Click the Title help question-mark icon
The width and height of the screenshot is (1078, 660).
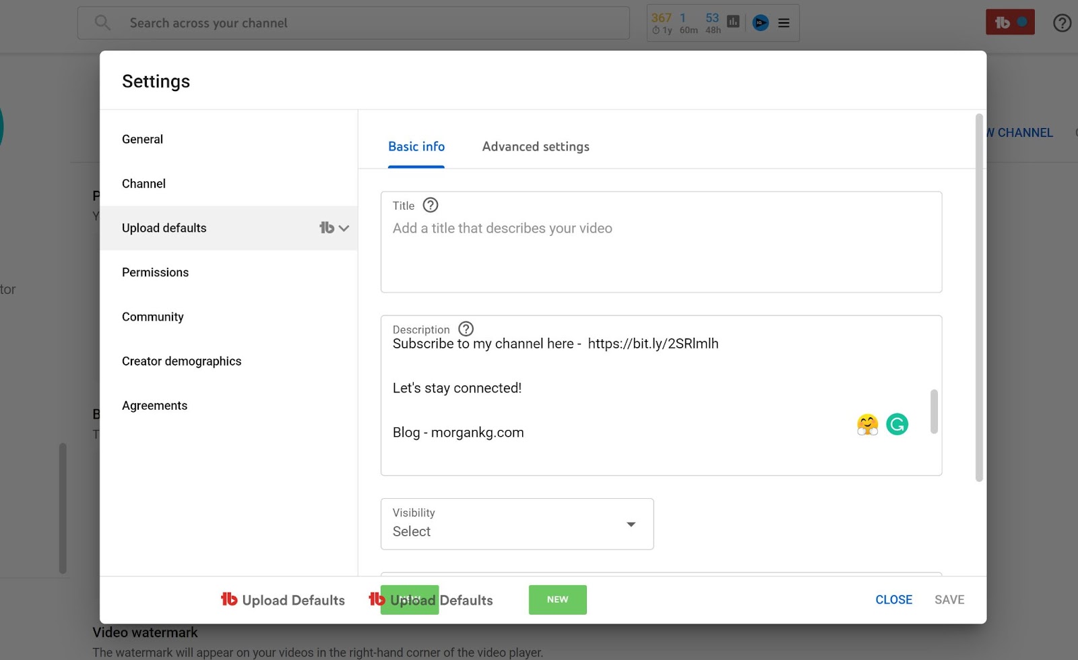point(430,205)
